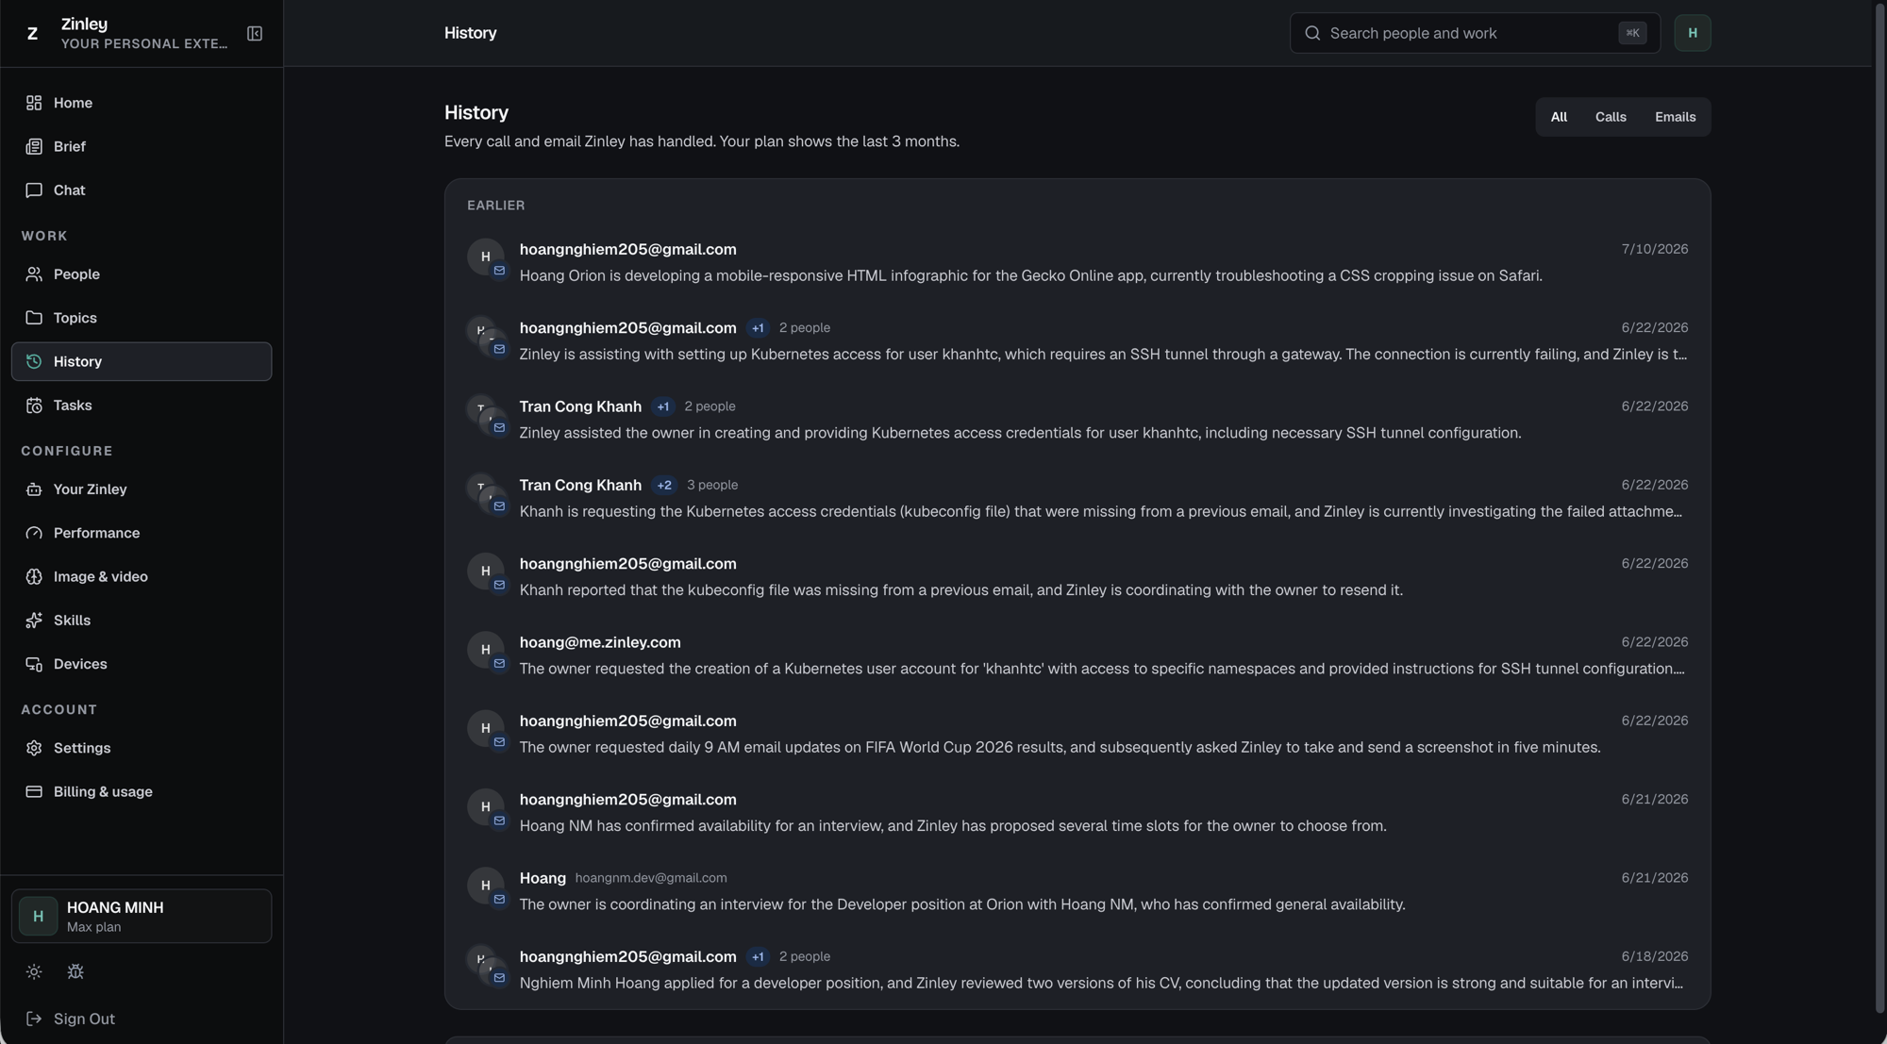Click +1 badge on the 6/18/2026 entry

click(x=758, y=956)
